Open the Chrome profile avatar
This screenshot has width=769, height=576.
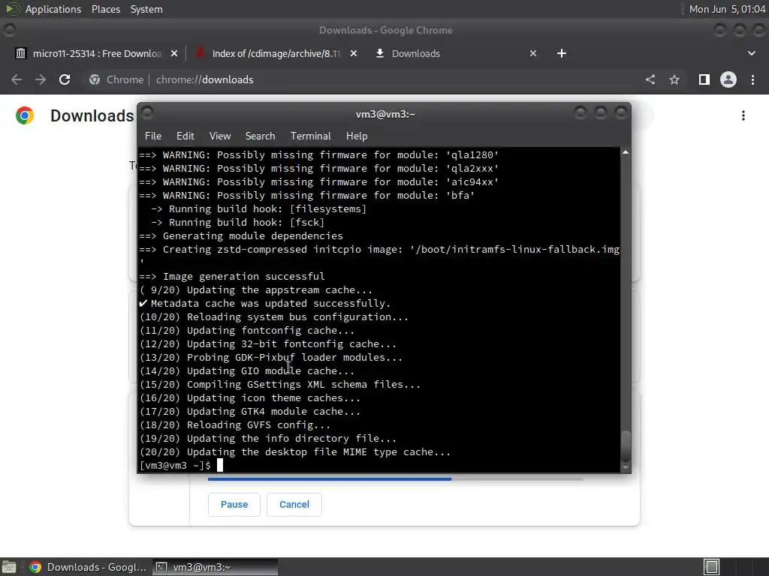728,79
